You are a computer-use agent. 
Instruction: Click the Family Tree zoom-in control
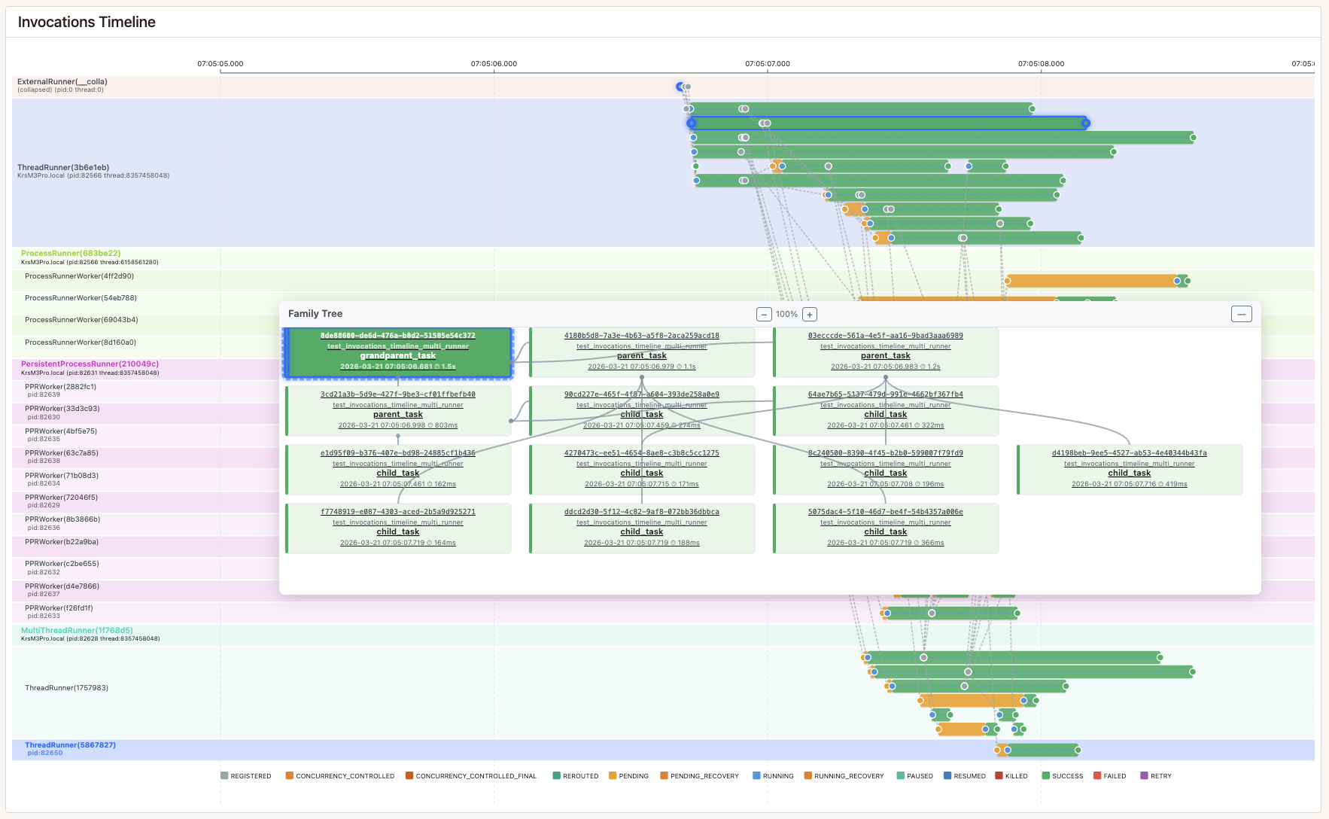tap(808, 314)
